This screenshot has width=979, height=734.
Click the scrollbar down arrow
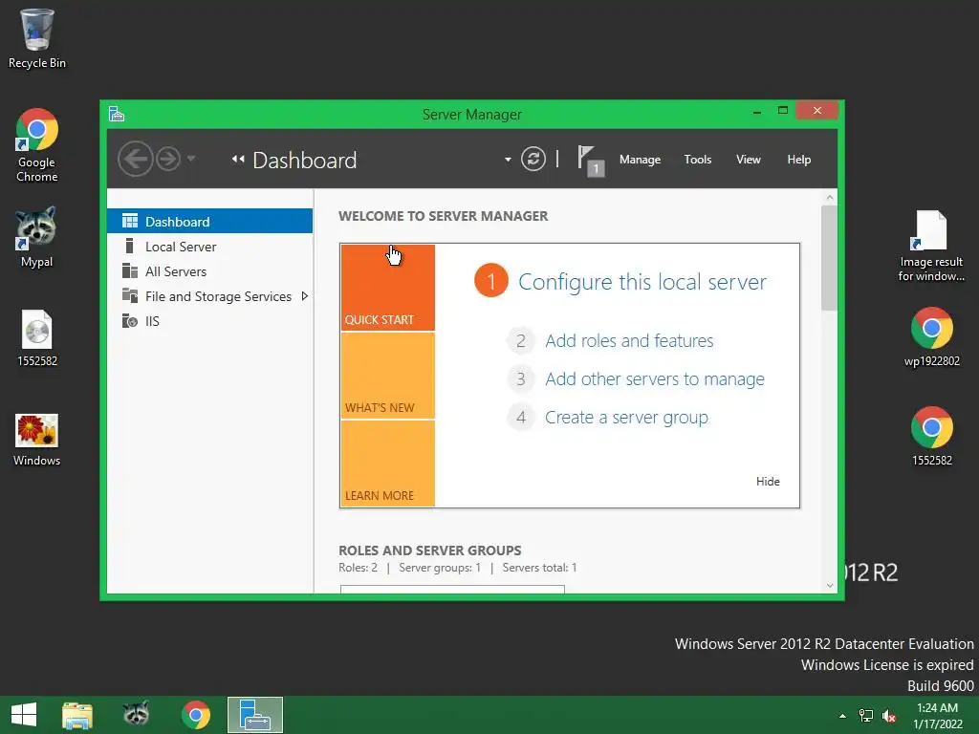pyautogui.click(x=830, y=586)
